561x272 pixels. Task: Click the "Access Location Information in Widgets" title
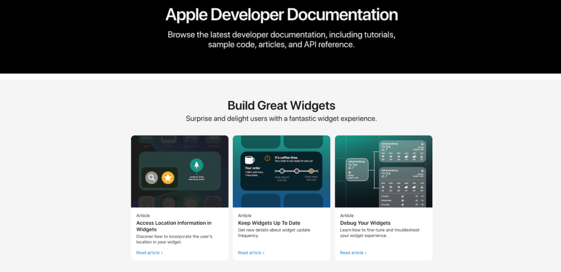[x=174, y=226]
